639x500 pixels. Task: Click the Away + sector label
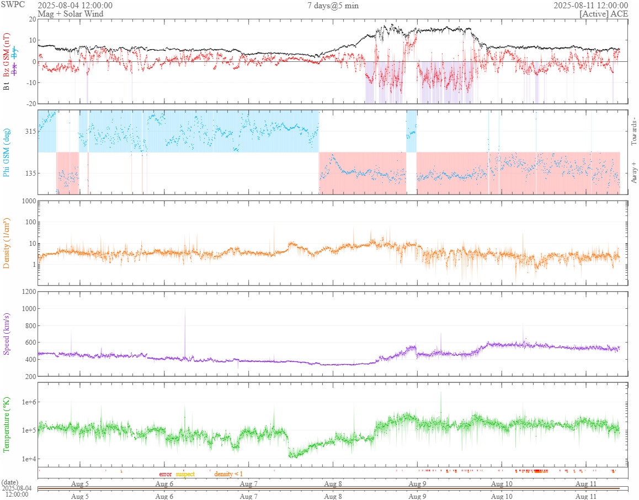point(633,173)
